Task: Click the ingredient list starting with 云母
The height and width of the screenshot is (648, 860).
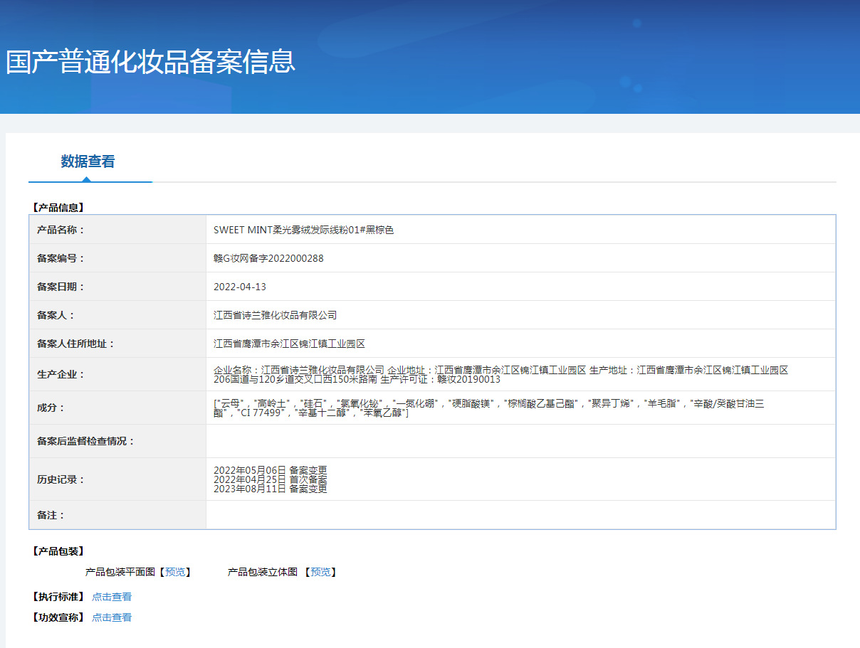Action: click(x=489, y=408)
